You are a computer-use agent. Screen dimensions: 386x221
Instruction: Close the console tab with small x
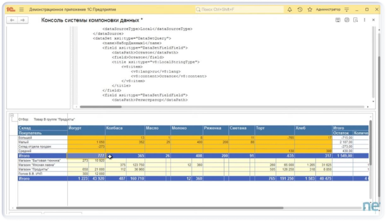[x=373, y=20]
